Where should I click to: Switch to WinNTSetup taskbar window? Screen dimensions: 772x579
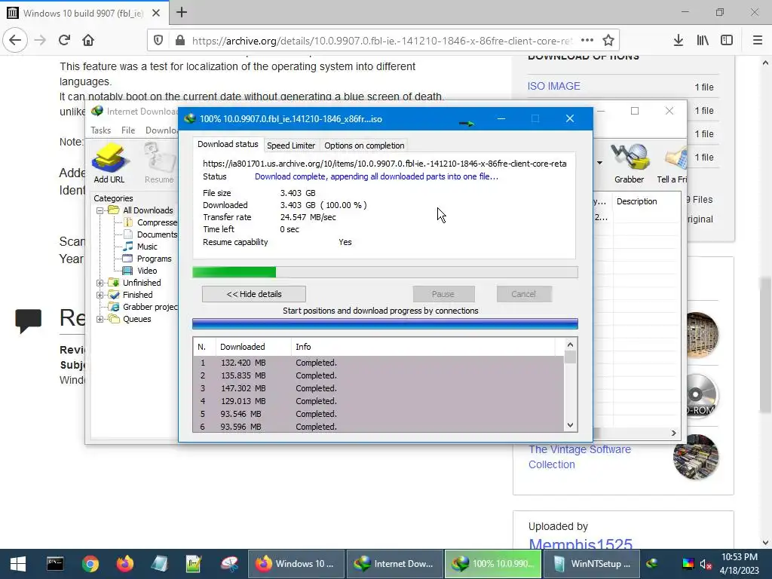tap(592, 564)
